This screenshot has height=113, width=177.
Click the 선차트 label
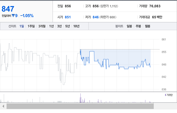click(12, 26)
